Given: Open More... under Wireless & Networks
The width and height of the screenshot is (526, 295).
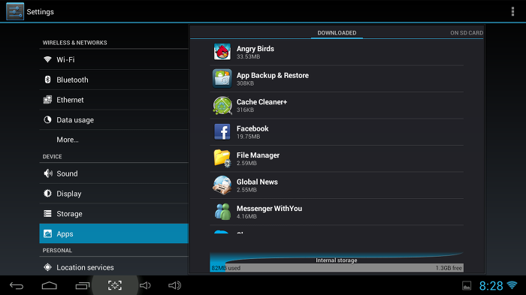Looking at the screenshot, I should click(x=113, y=140).
